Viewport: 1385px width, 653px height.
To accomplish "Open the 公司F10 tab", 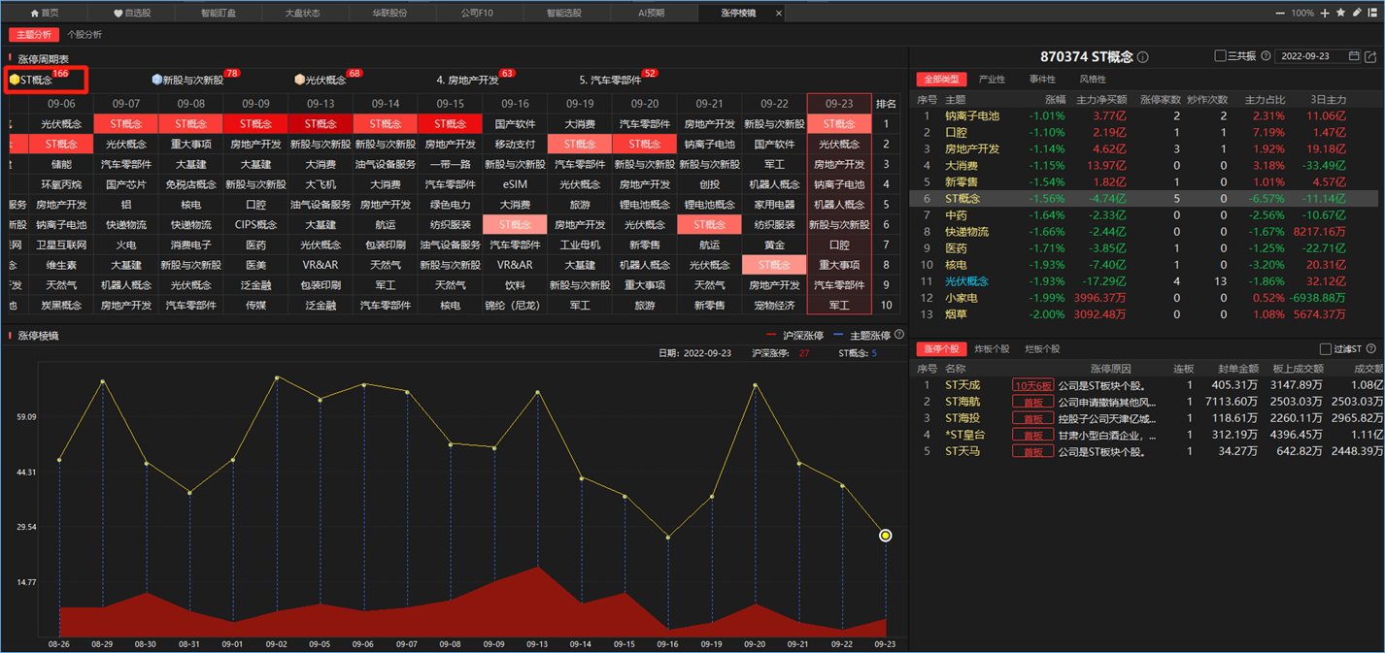I will pyautogui.click(x=477, y=13).
